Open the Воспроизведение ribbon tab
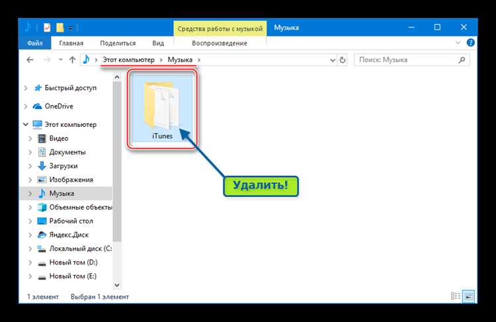This screenshot has width=496, height=322. tap(220, 43)
